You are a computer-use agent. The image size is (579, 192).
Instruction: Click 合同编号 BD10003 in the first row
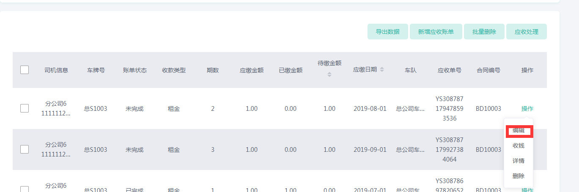pos(488,109)
